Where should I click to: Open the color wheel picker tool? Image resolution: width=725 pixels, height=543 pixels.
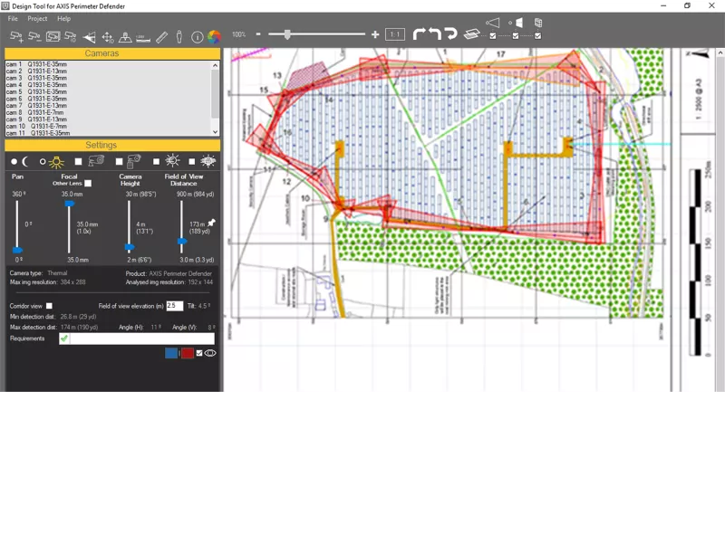pos(214,37)
